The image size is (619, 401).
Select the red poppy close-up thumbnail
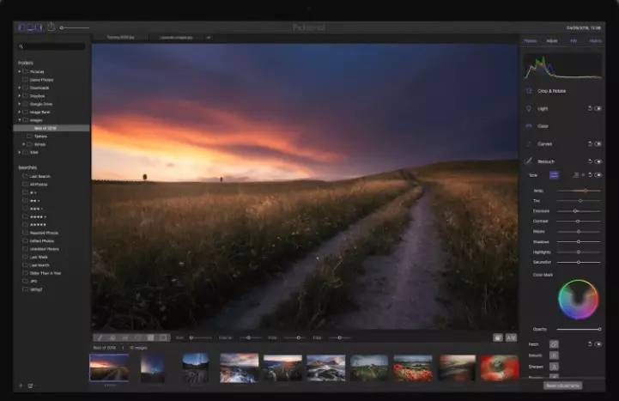coord(499,368)
